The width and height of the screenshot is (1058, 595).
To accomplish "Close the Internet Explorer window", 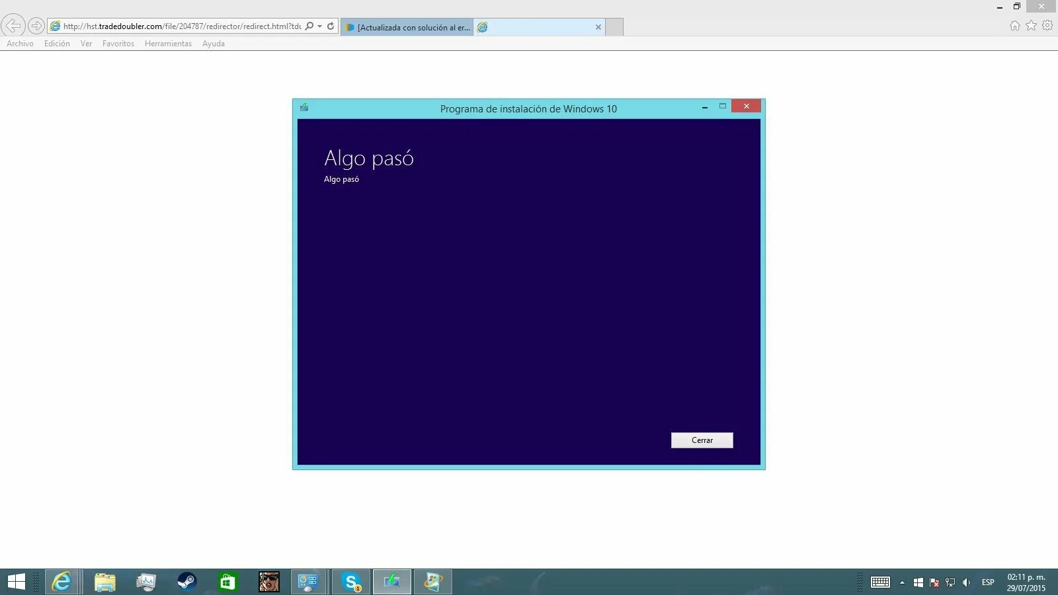I will [1041, 7].
